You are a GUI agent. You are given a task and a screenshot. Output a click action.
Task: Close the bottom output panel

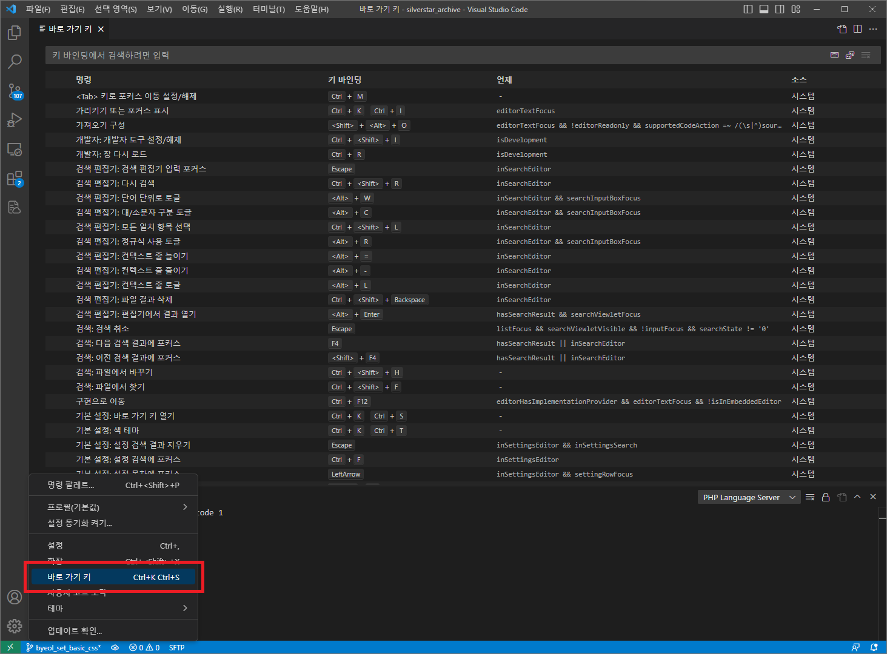[x=873, y=497]
